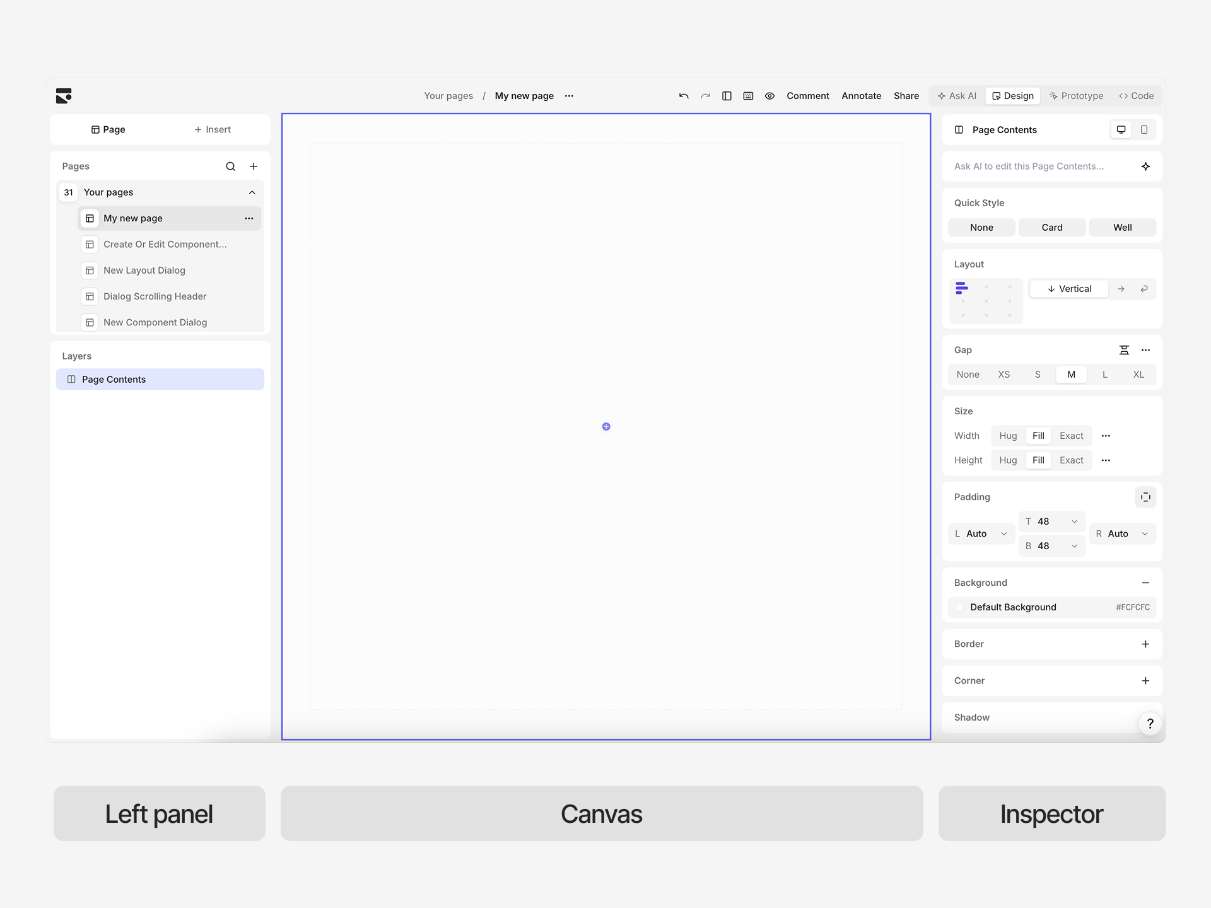Switch to the Insert tab in the left panel

point(213,129)
